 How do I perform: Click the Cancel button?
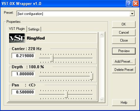point(124,33)
